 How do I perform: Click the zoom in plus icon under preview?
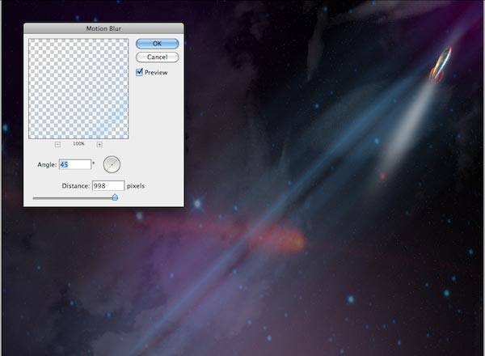[x=99, y=144]
